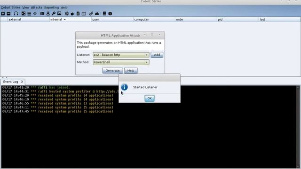
Task: Click OK on Started Listener dialog
Action: [x=150, y=98]
